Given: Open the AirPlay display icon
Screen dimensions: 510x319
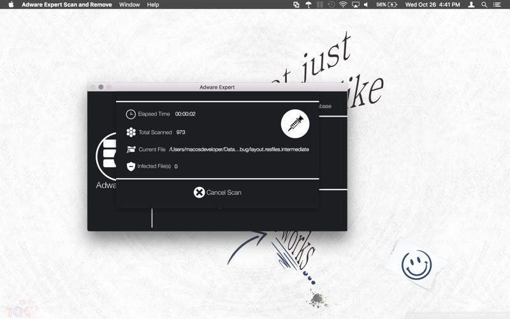Looking at the screenshot, I should pyautogui.click(x=356, y=4).
